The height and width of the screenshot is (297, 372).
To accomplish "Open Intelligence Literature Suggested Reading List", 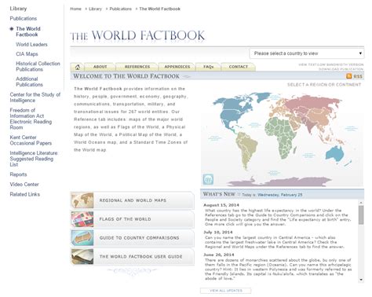I will (x=34, y=159).
